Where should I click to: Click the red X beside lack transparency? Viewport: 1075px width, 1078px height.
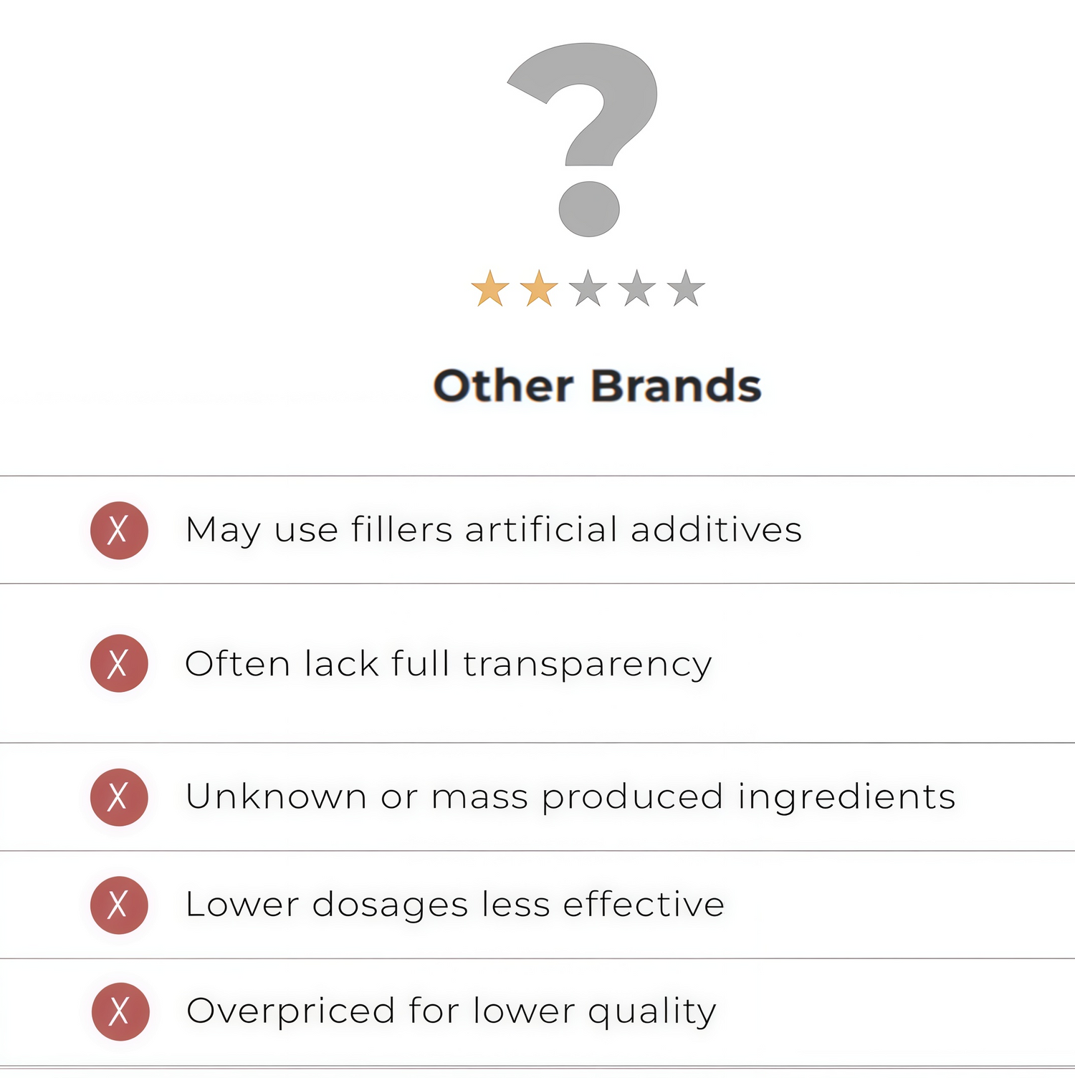119,663
